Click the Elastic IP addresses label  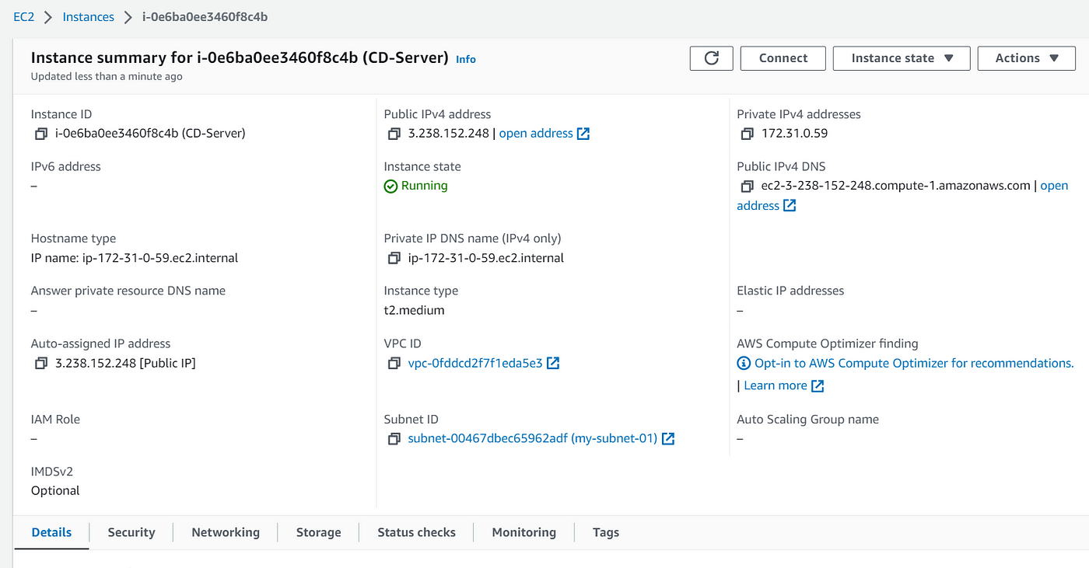point(790,291)
